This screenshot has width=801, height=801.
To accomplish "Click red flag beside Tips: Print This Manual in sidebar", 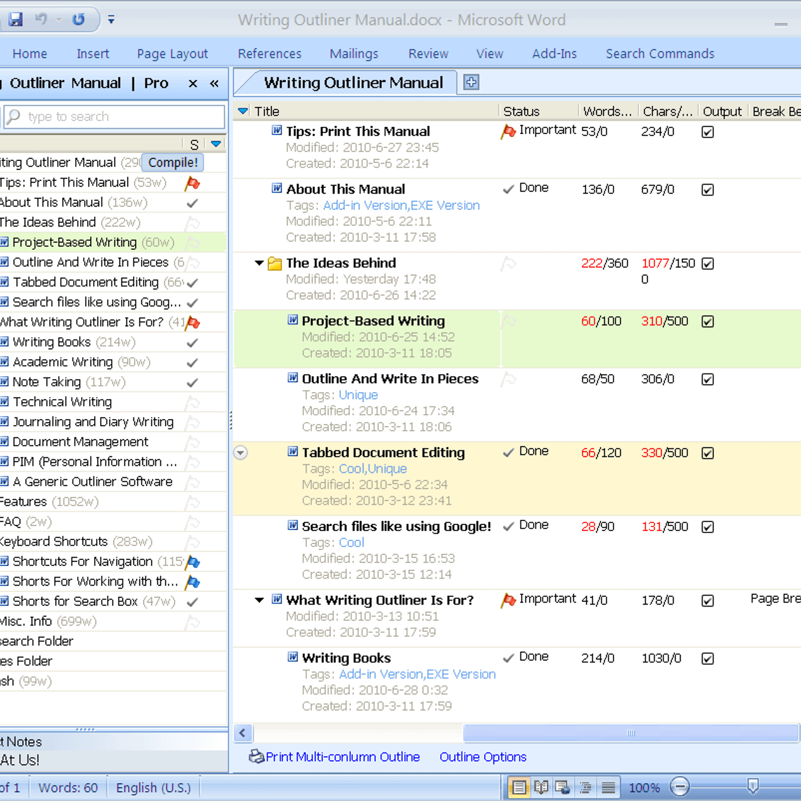I will pyautogui.click(x=192, y=183).
